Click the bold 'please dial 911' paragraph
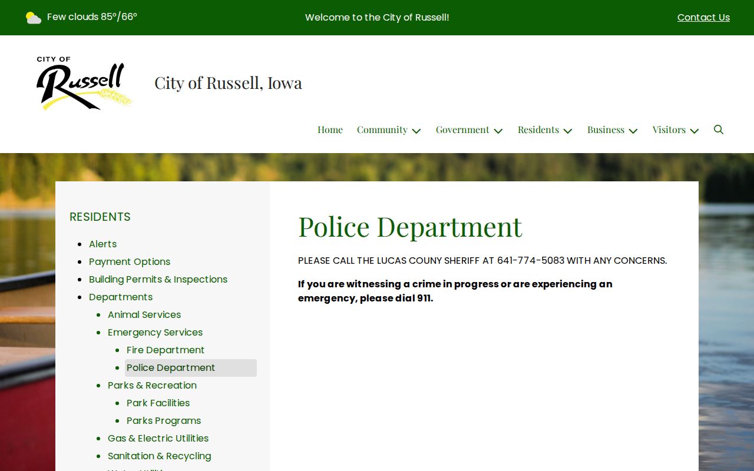Viewport: 754px width, 471px height. [455, 291]
